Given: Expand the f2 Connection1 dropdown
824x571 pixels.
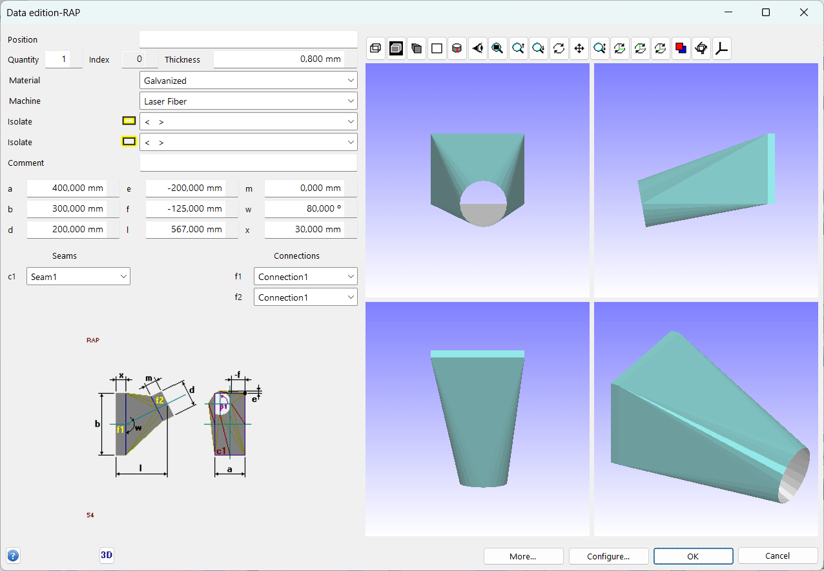Looking at the screenshot, I should (305, 297).
